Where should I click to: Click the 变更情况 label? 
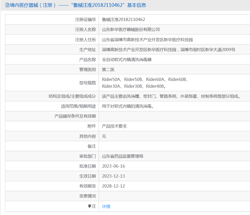point(87,196)
